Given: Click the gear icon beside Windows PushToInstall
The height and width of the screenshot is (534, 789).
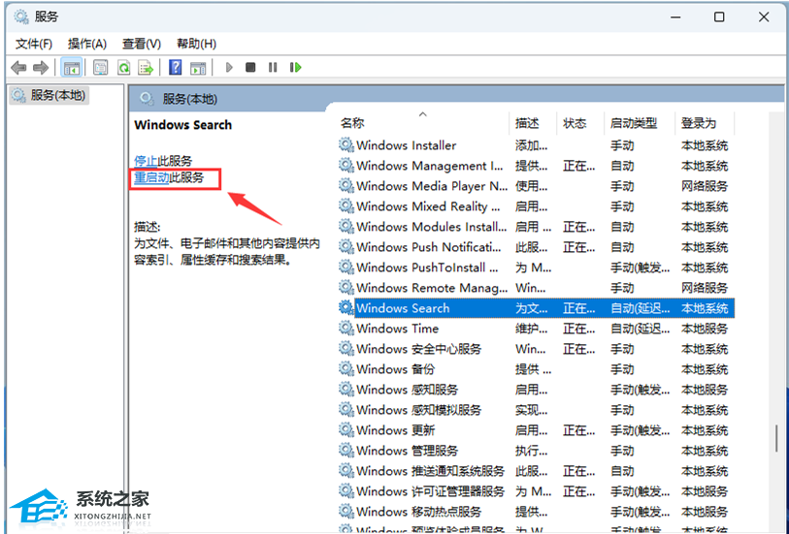Looking at the screenshot, I should pyautogui.click(x=346, y=267).
